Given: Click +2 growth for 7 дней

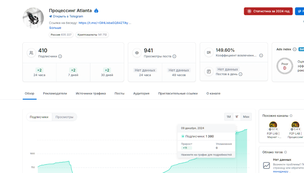Looking at the screenshot, I should (x=73, y=70).
